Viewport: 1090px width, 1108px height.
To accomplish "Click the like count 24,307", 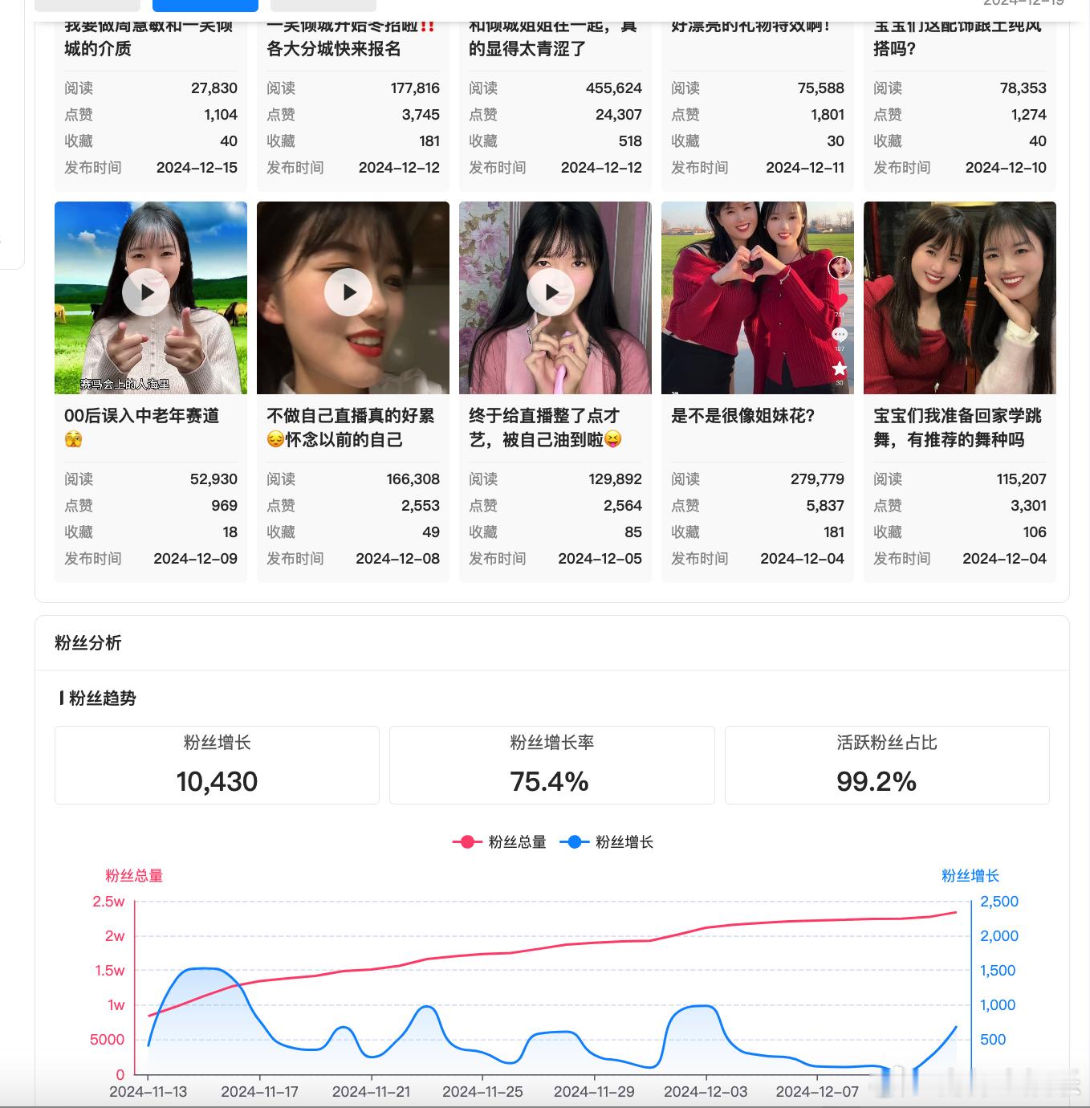I will [x=619, y=115].
